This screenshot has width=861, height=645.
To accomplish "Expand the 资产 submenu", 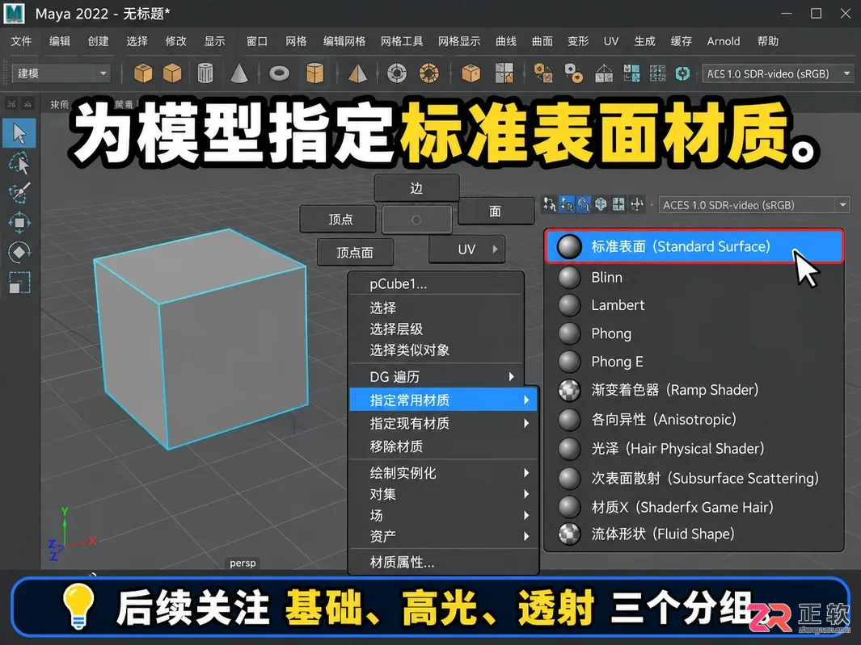I will (x=443, y=536).
